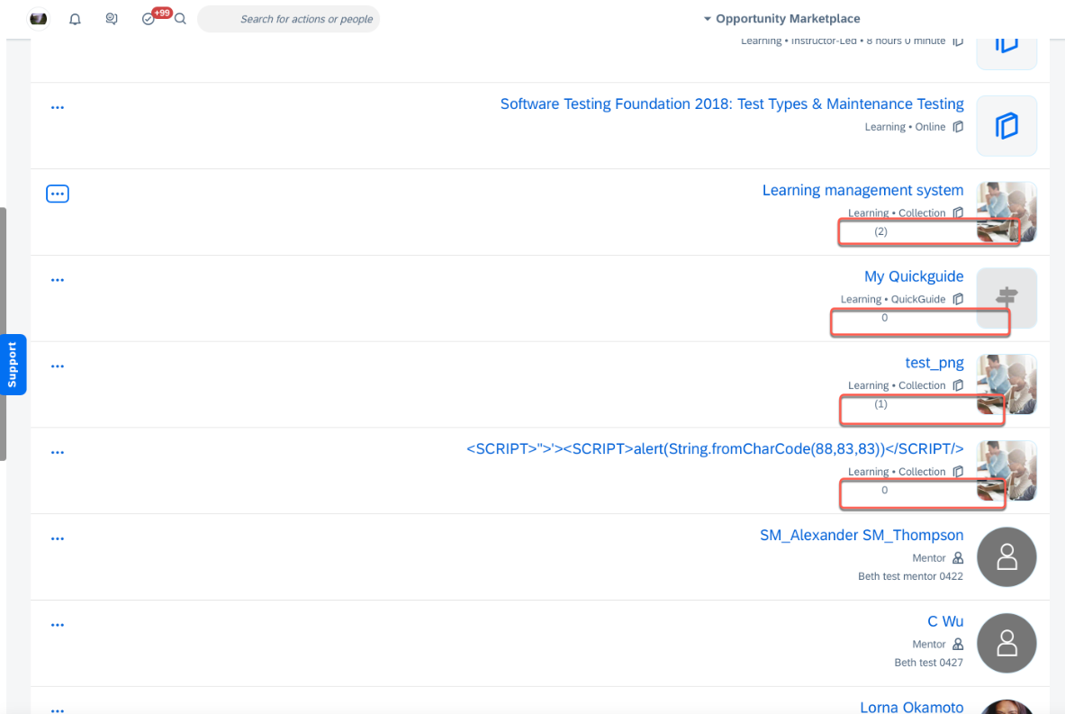Click 'Learning • Collection' under Learning management system
This screenshot has height=714, width=1065.
coord(897,213)
